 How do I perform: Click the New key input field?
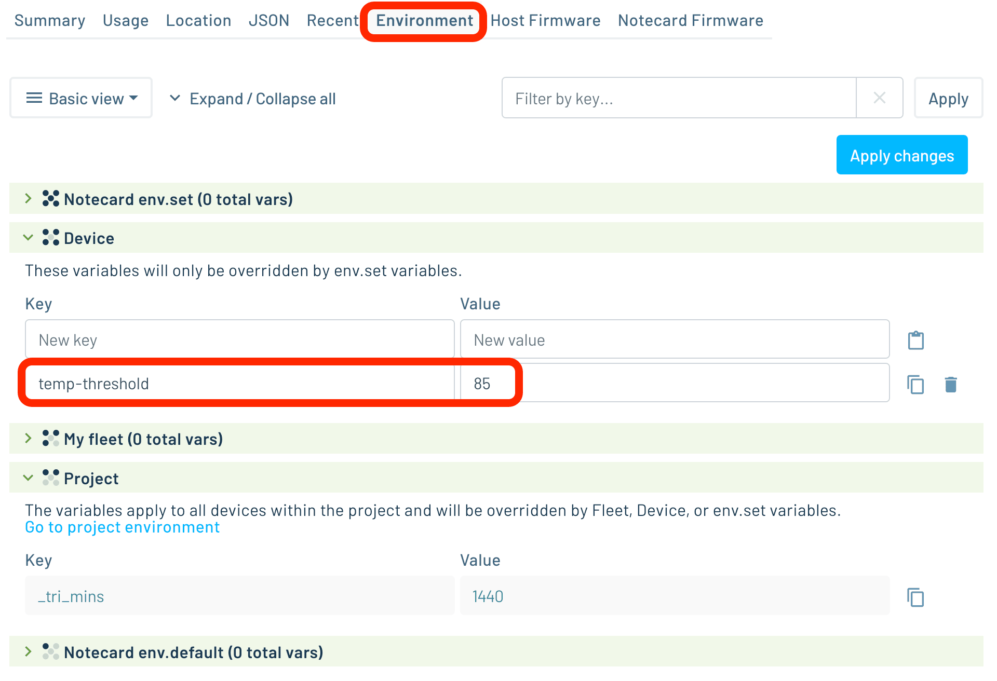pos(240,339)
